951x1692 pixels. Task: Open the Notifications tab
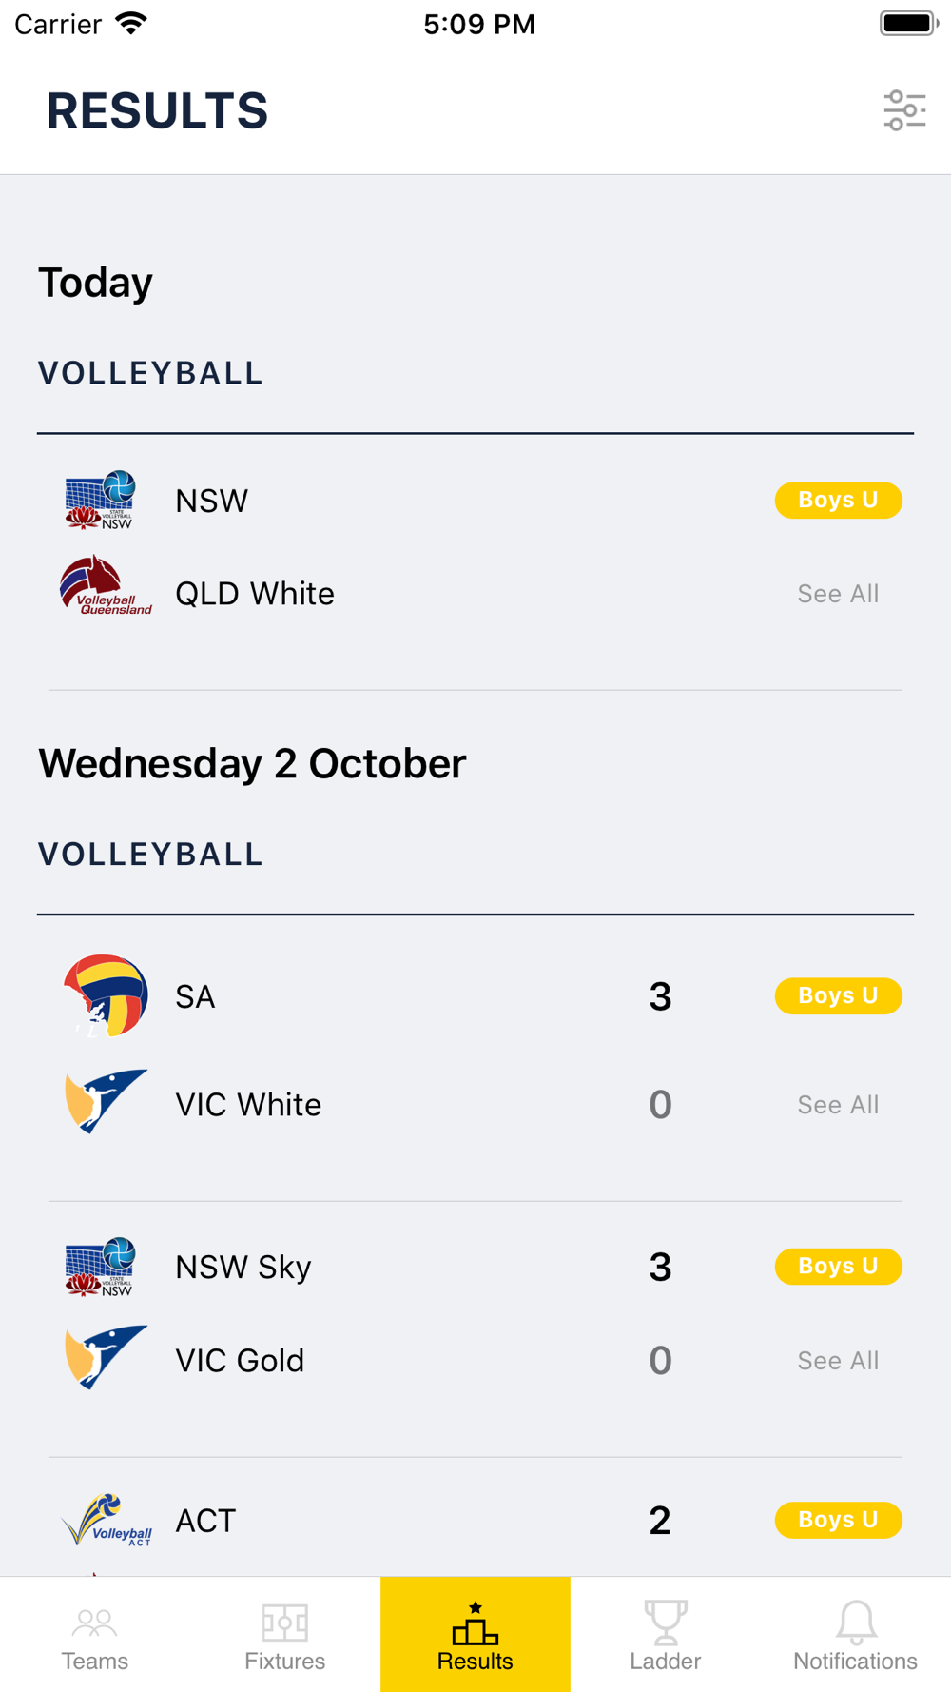[856, 1635]
